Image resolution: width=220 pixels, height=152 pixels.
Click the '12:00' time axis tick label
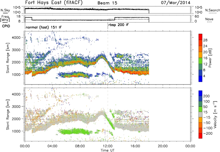[x=108, y=146]
